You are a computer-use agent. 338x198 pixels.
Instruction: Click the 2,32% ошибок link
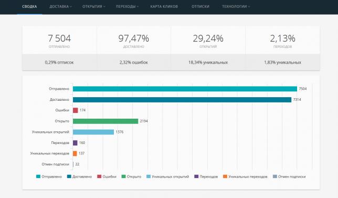tap(134, 62)
